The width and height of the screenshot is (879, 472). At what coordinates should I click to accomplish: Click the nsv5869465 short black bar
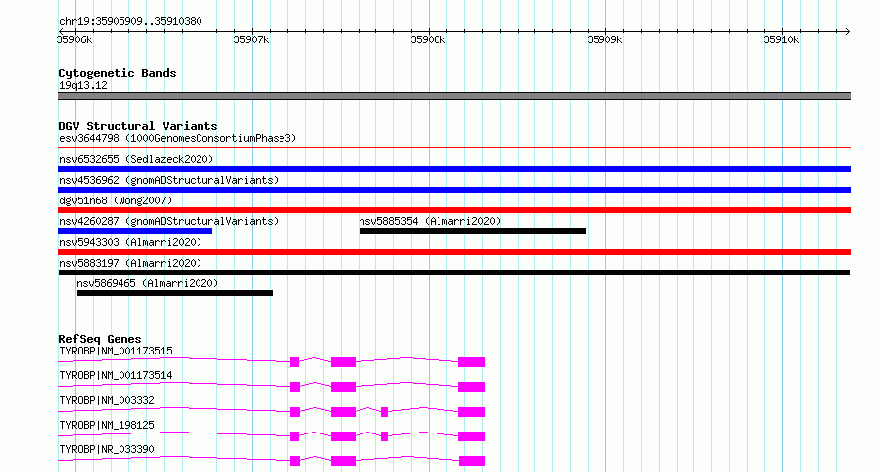point(175,293)
